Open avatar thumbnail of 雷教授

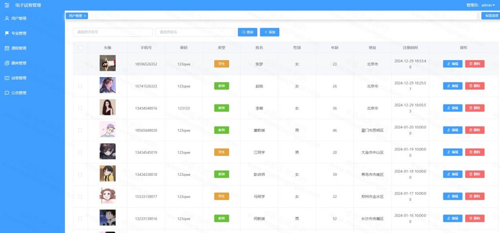(x=107, y=129)
